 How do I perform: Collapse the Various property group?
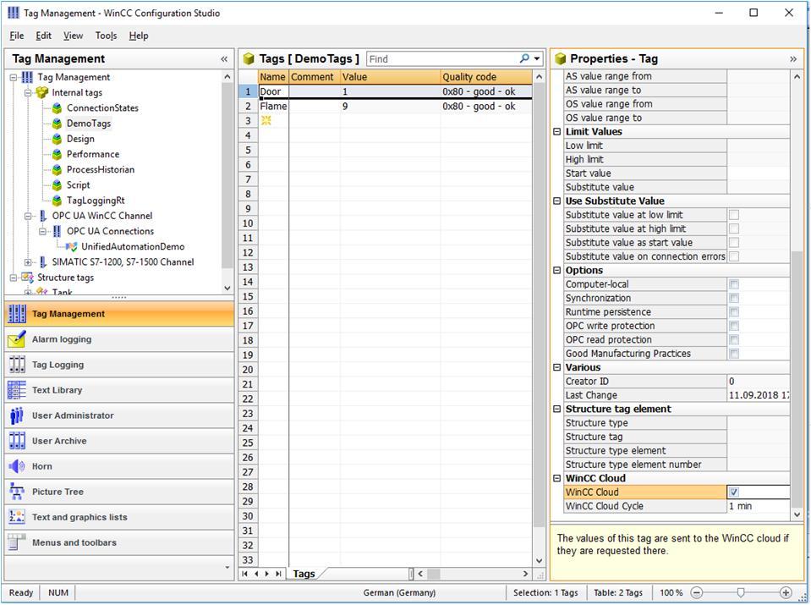pyautogui.click(x=557, y=367)
